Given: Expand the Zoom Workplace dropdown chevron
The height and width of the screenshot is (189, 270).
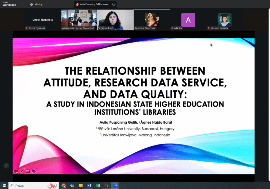Looking at the screenshot, I should pos(22,4).
